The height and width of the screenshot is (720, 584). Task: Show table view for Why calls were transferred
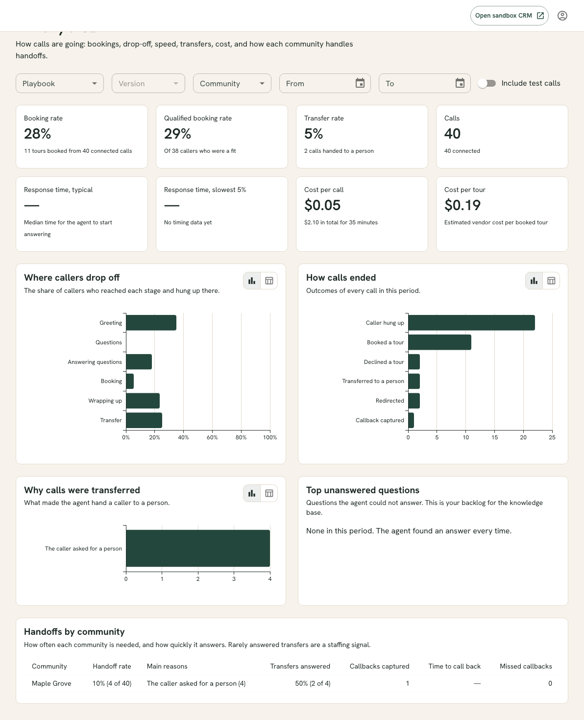click(269, 493)
